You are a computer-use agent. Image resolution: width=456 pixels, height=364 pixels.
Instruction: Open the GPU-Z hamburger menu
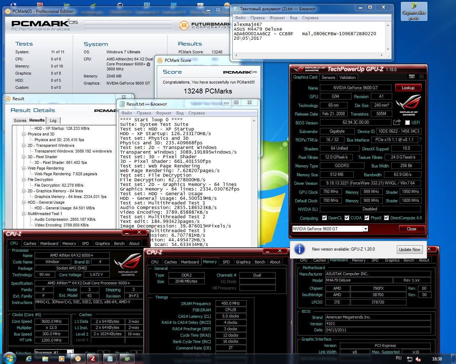(x=421, y=77)
